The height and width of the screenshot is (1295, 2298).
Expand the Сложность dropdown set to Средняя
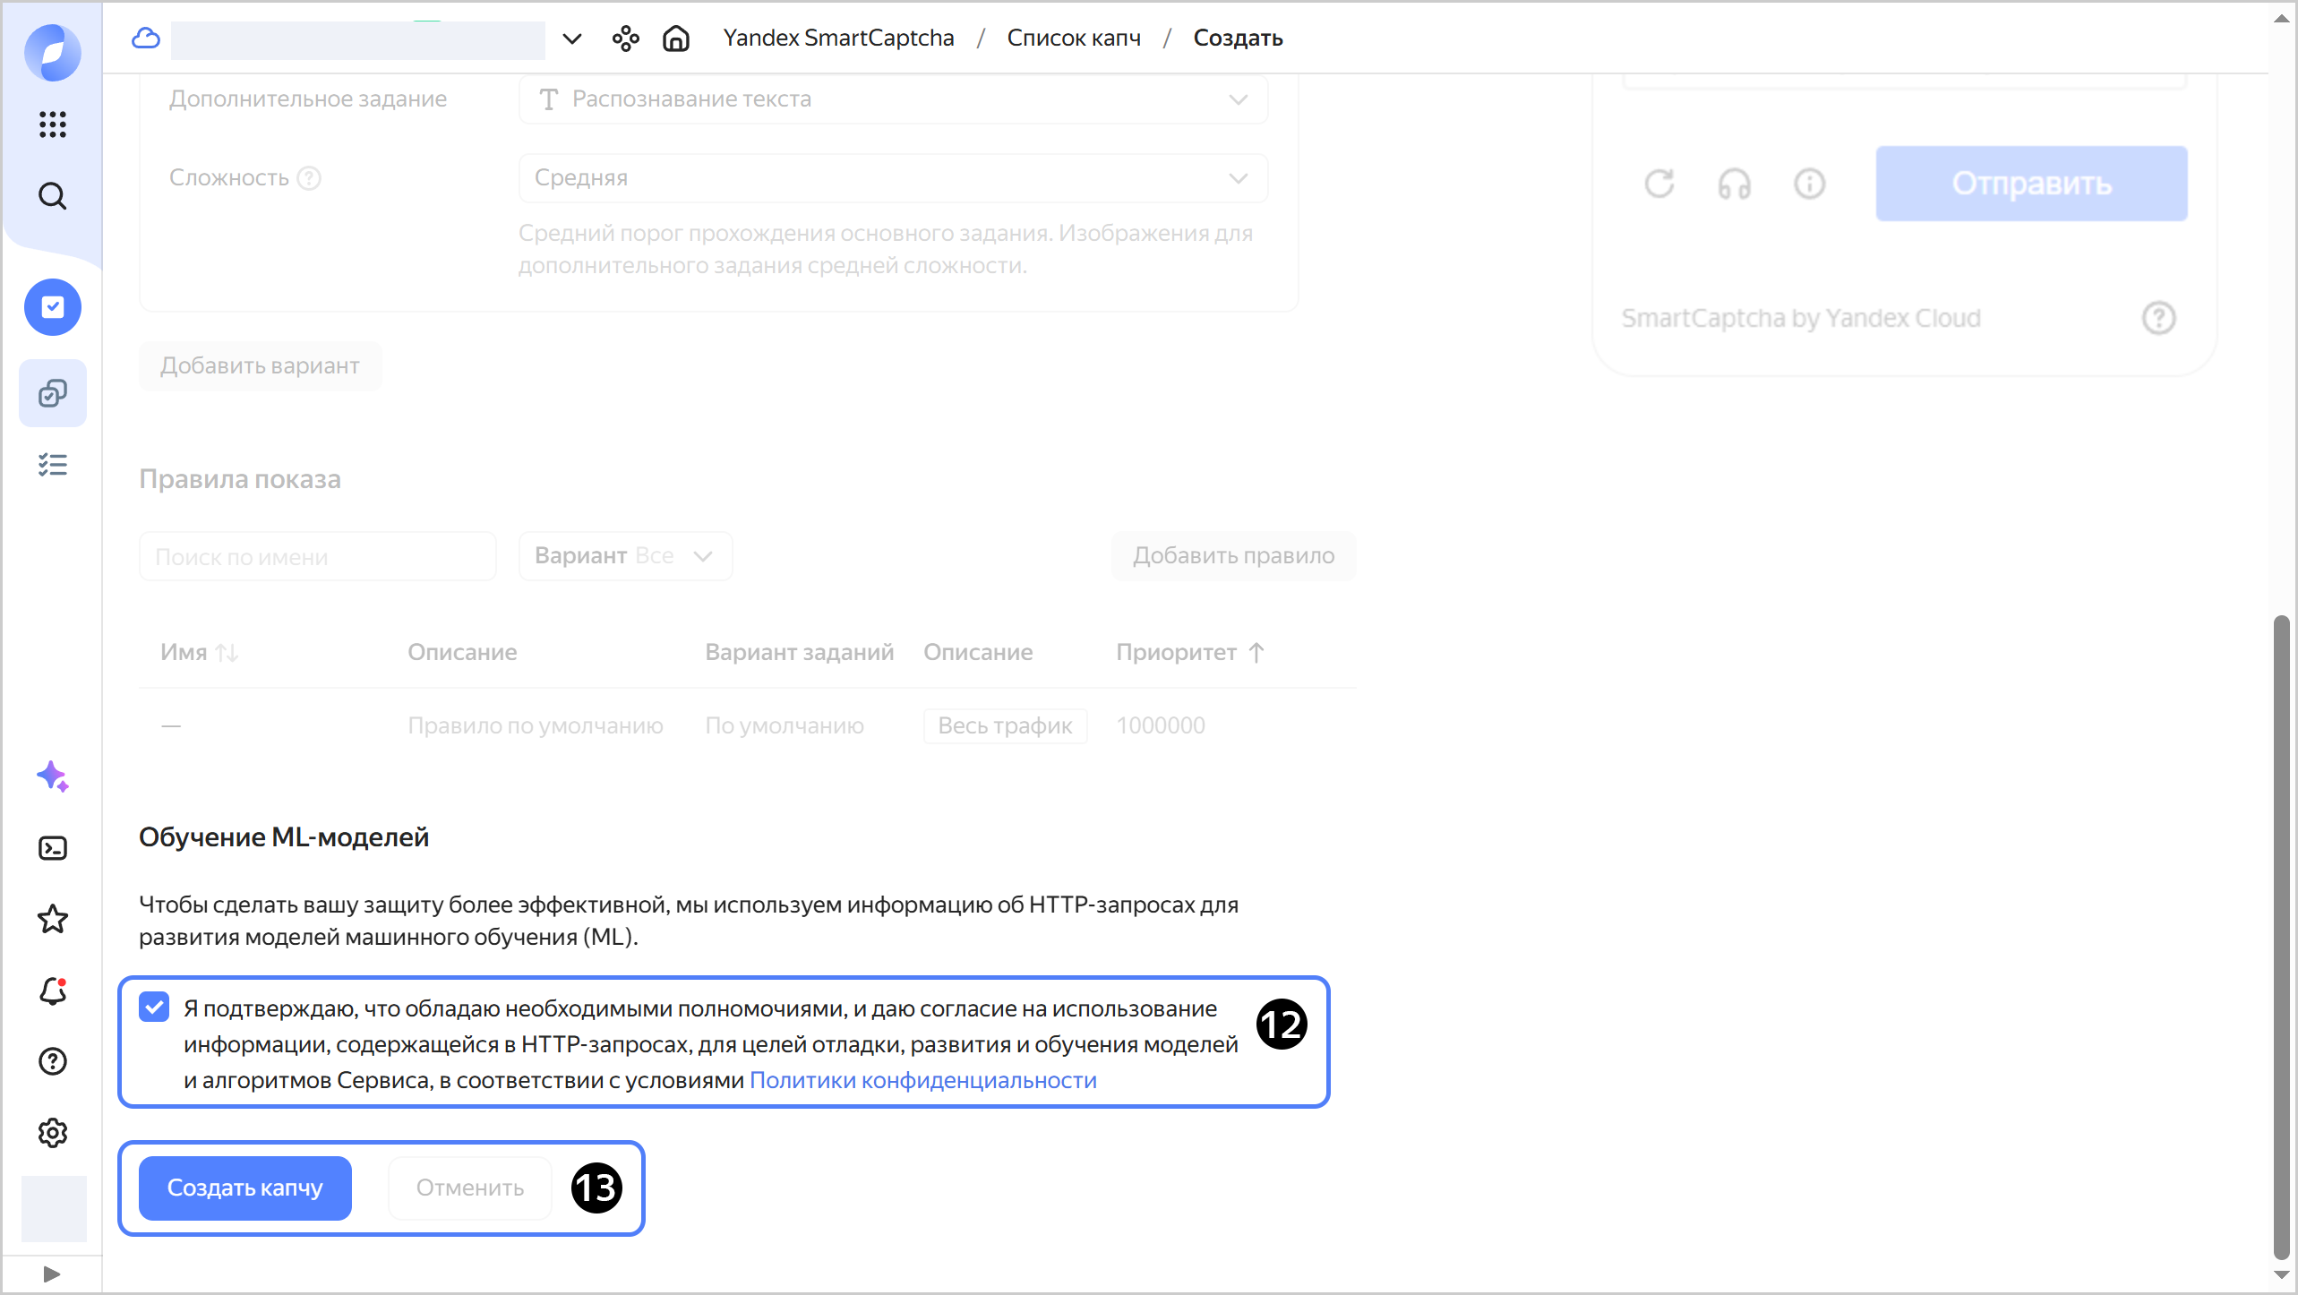point(893,178)
